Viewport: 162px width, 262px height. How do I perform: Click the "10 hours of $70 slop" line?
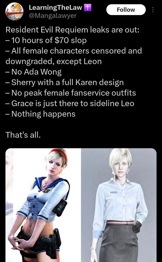pyautogui.click(x=46, y=40)
